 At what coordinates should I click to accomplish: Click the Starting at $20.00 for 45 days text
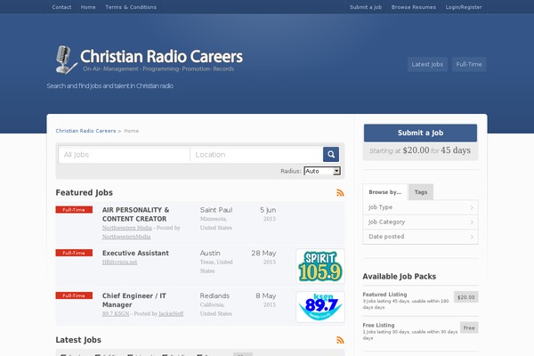[420, 150]
